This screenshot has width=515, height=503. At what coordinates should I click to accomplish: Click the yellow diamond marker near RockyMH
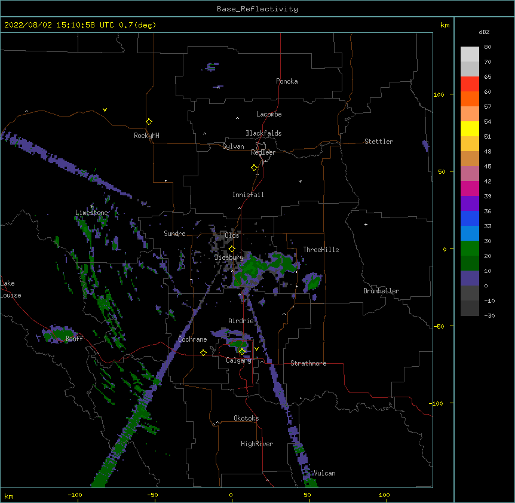pos(149,121)
